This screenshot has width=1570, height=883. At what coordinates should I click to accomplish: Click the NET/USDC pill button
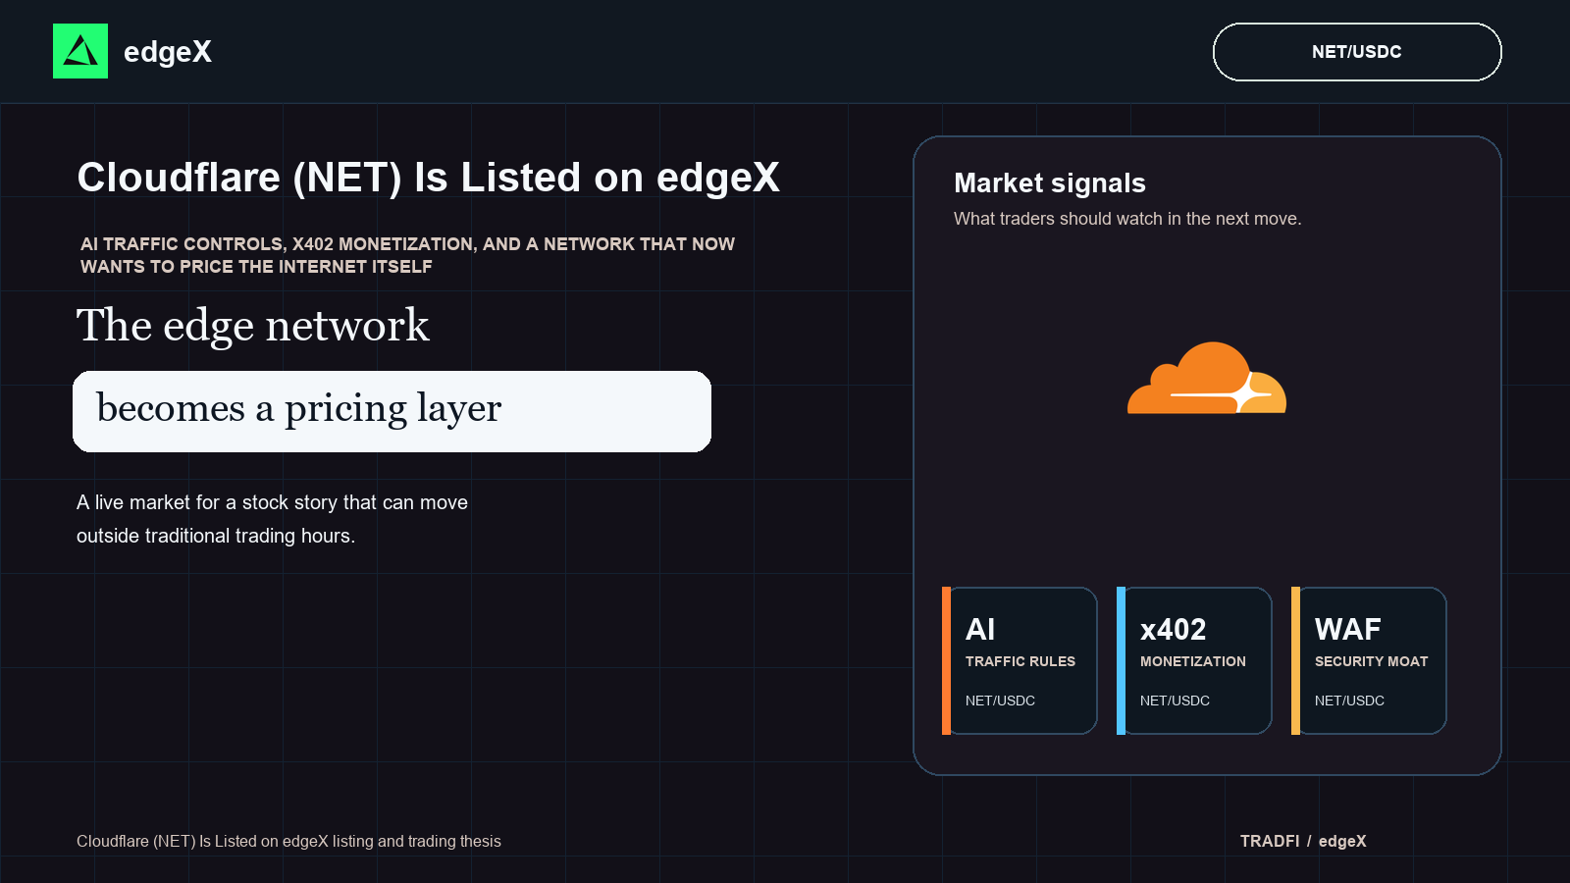coord(1357,52)
